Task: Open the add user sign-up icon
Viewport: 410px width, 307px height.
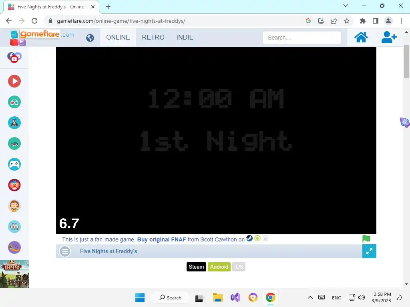Action: click(x=389, y=37)
